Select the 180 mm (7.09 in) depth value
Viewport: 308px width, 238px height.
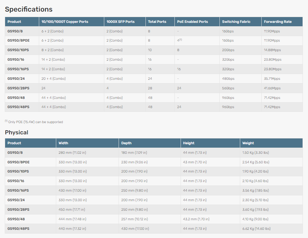134,152
